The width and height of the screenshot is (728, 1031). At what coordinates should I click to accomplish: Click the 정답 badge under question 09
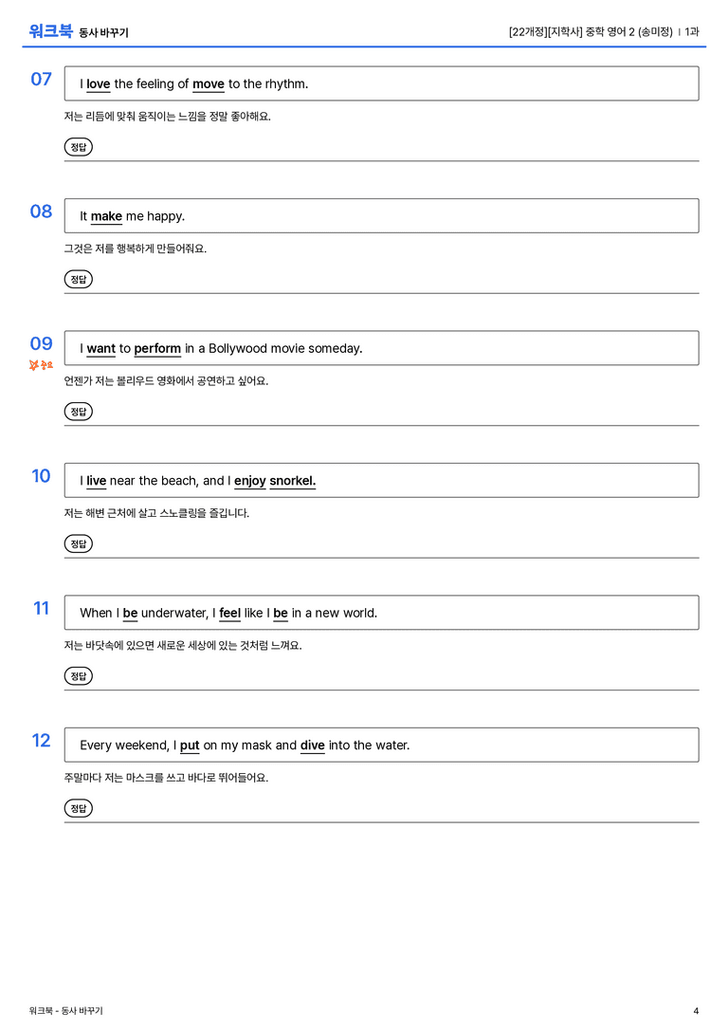[x=78, y=411]
